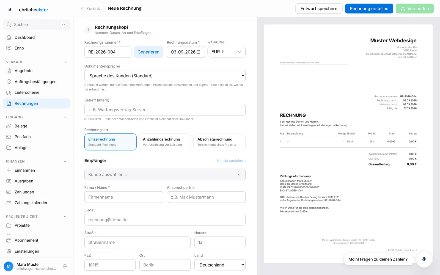
Task: Collapse the PROJEKTE & ZEIT section
Action: click(x=65, y=216)
